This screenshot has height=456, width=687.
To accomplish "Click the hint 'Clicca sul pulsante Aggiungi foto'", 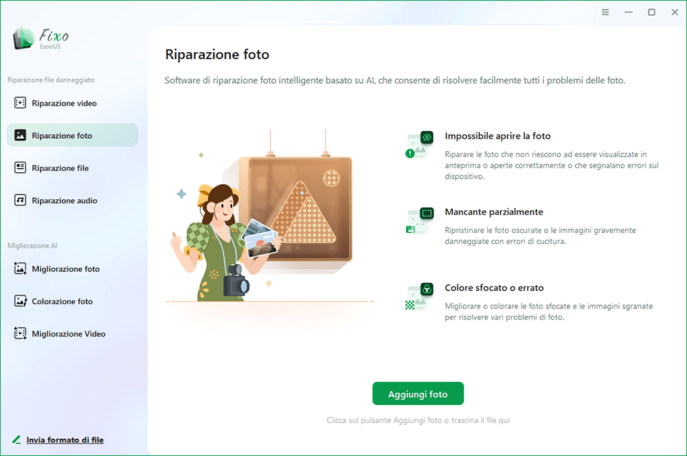I will (x=418, y=420).
